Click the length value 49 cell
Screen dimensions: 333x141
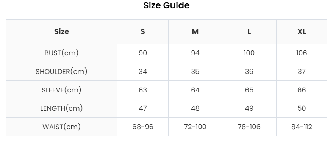[249, 108]
